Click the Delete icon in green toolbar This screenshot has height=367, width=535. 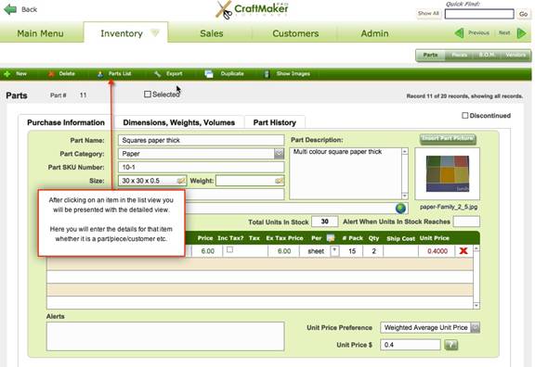tap(51, 73)
